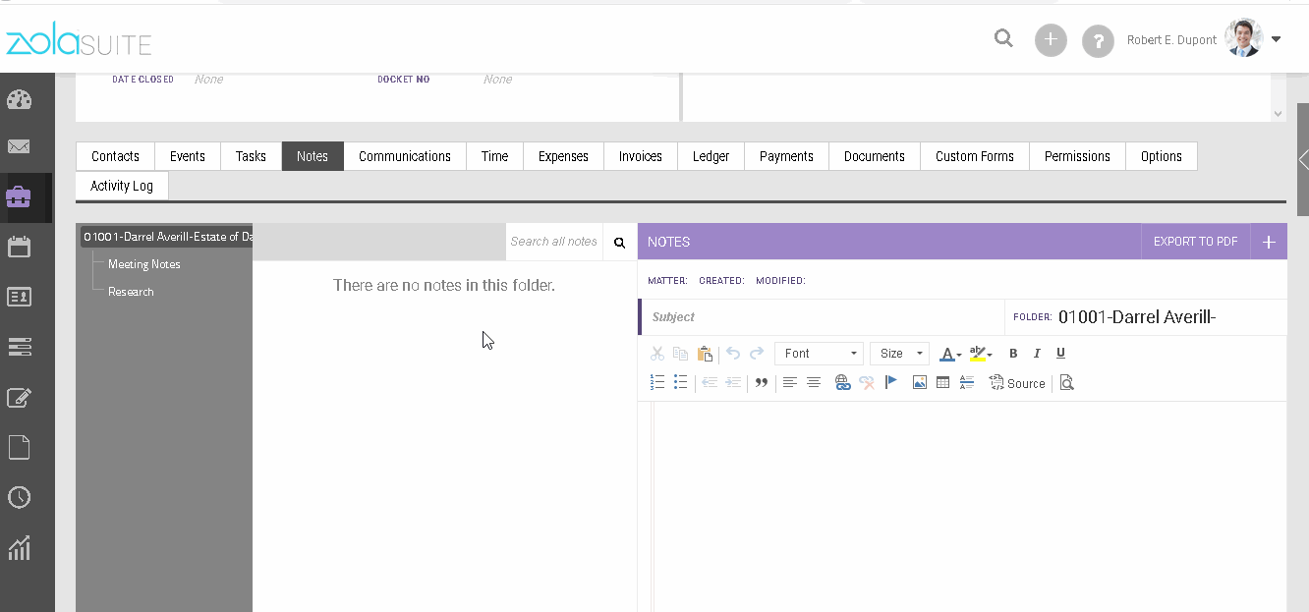Image resolution: width=1309 pixels, height=612 pixels.
Task: Open the email envelope icon in sidebar
Action: [x=19, y=147]
